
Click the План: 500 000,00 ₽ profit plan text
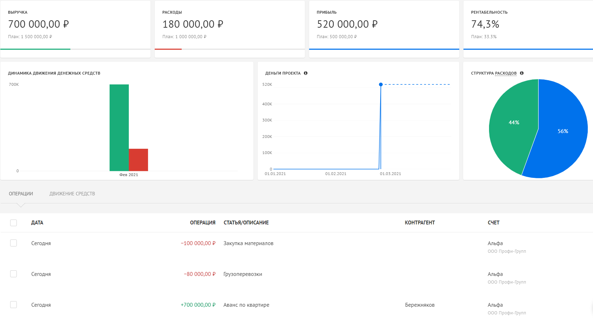[x=337, y=37]
